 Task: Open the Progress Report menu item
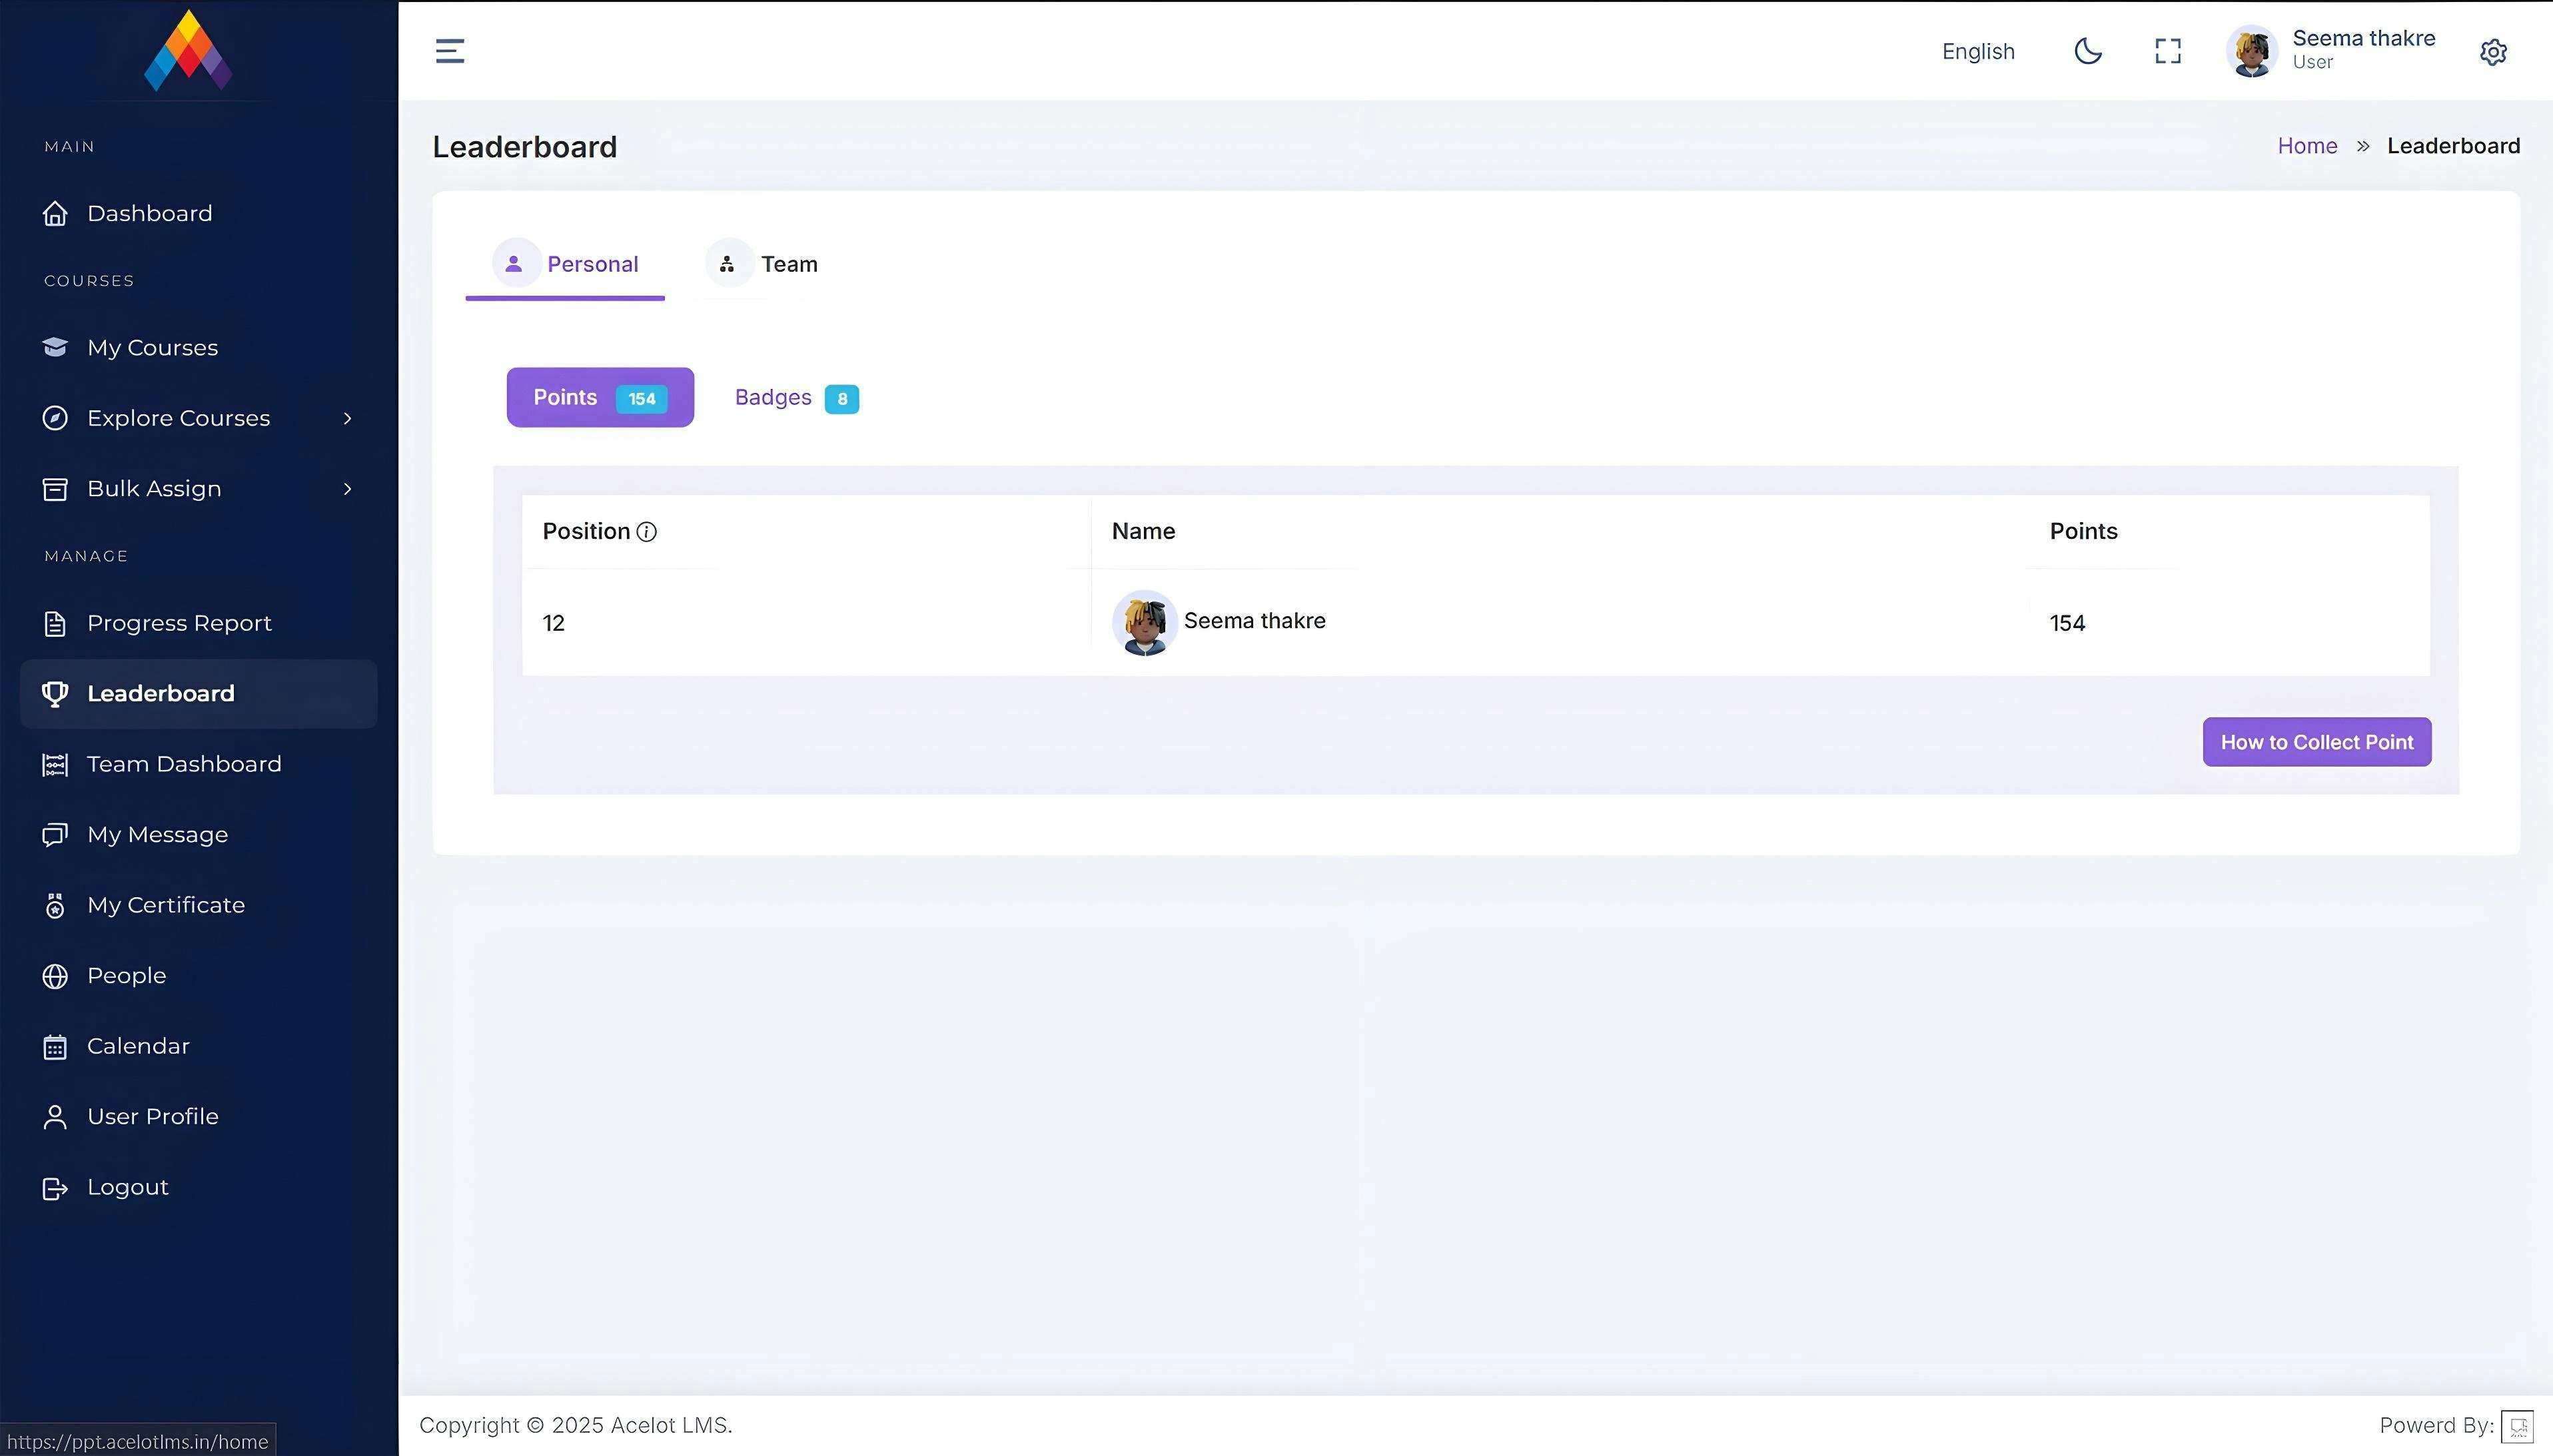tap(179, 623)
